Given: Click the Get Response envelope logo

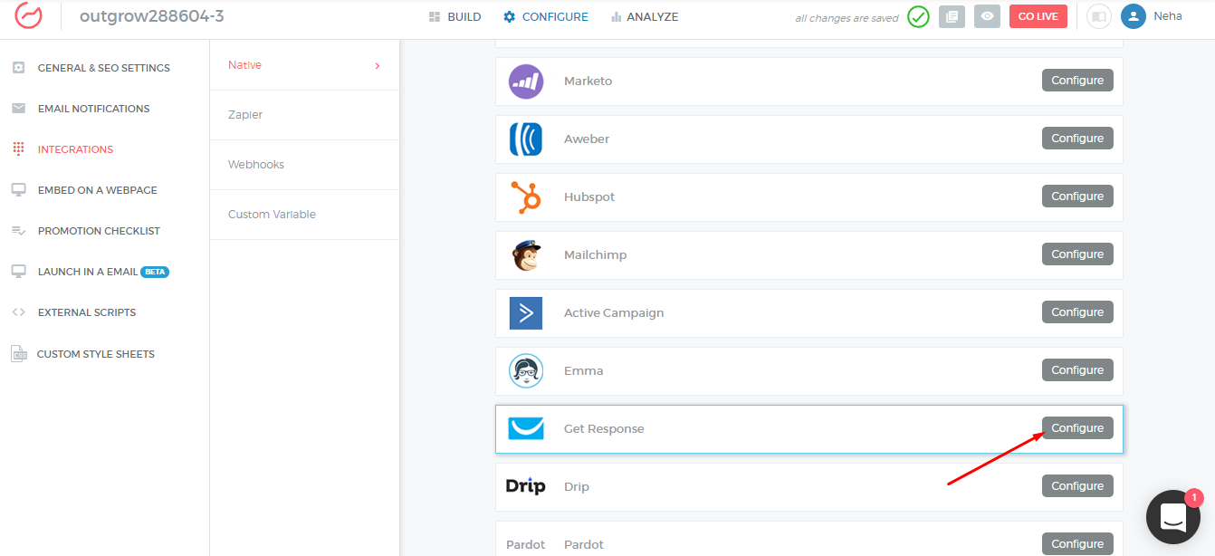Looking at the screenshot, I should (526, 428).
